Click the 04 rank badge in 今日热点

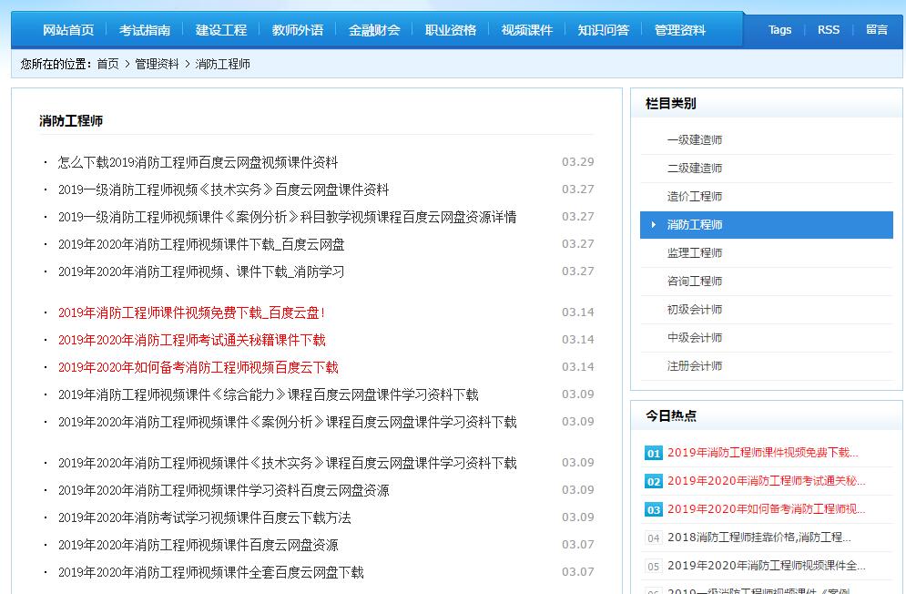[654, 538]
